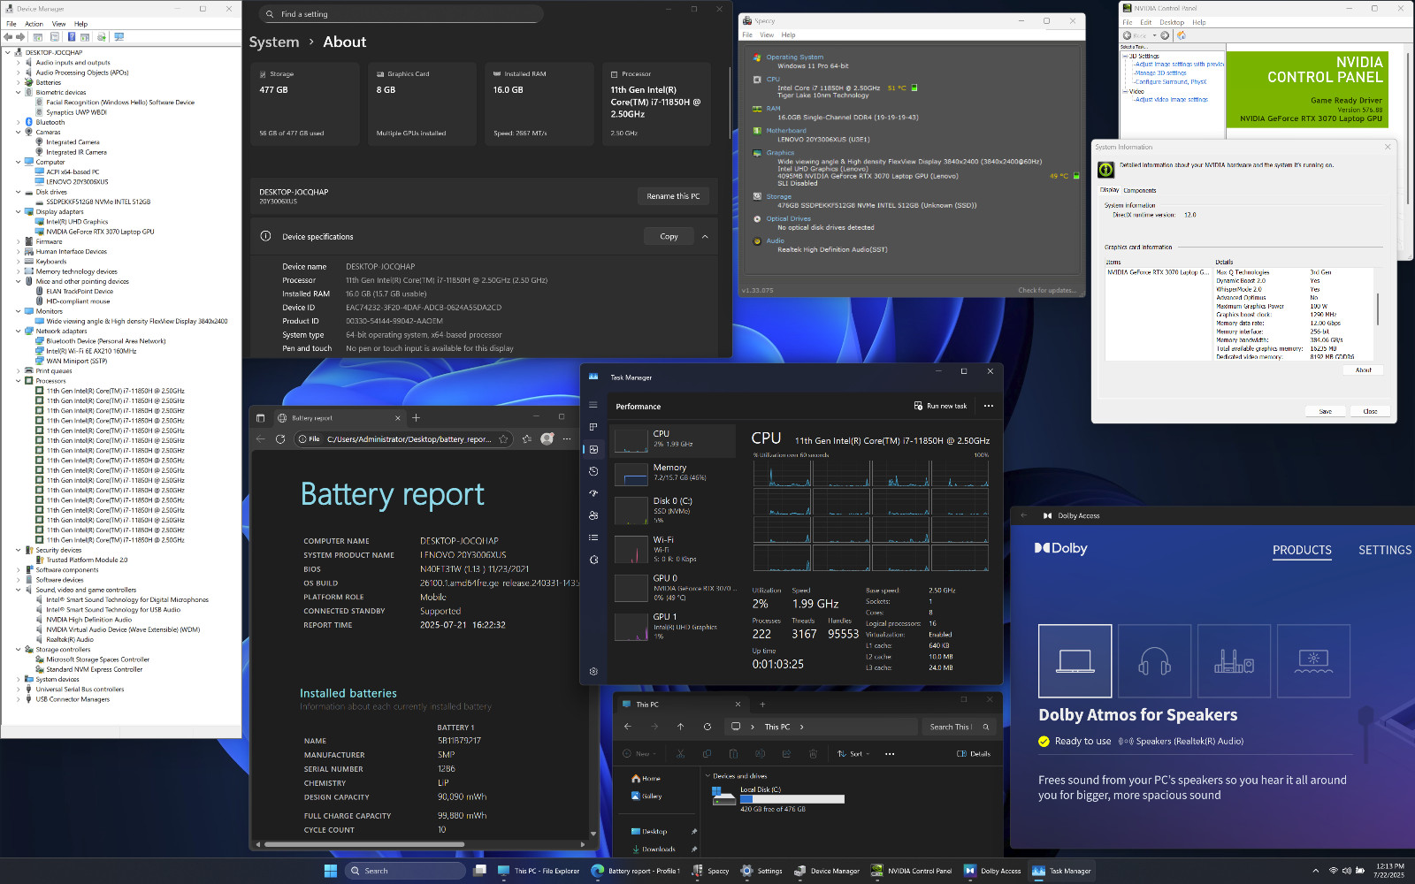Click back arrow in Dolby Access window
Image resolution: width=1415 pixels, height=884 pixels.
(x=1024, y=515)
